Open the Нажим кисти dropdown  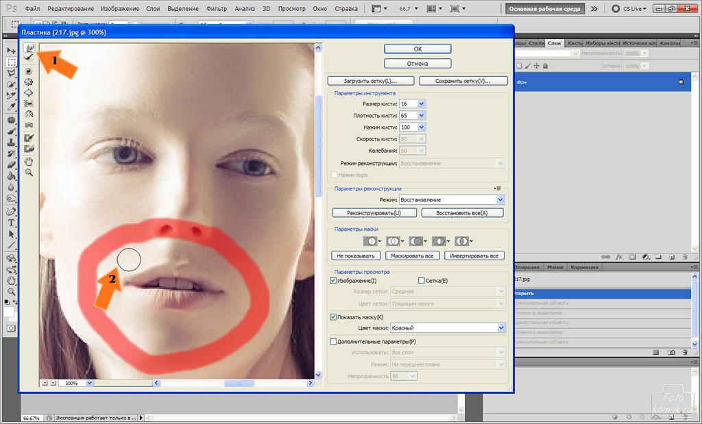click(422, 127)
